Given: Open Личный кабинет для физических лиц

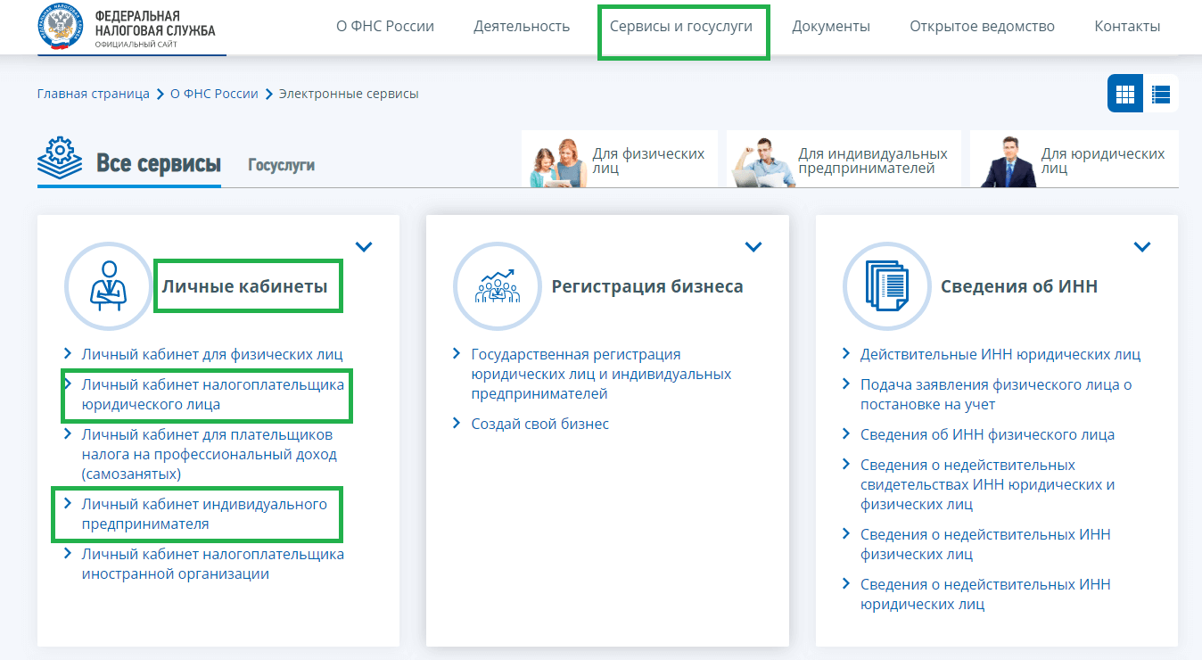Looking at the screenshot, I should click(212, 354).
